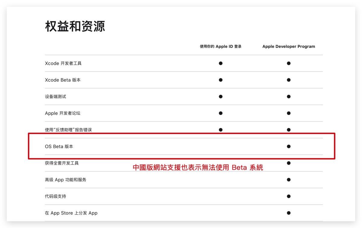Select the 代码级支持 row label
Viewport: 362px width, 228px height.
click(56, 196)
